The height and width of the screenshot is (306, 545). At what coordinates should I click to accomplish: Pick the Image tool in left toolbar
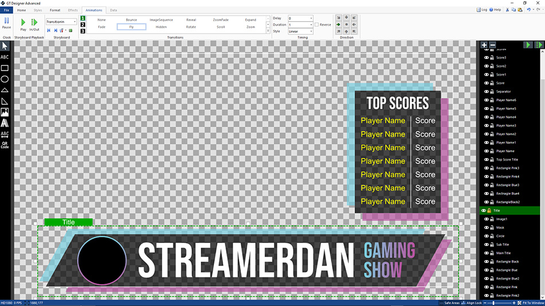click(x=5, y=112)
